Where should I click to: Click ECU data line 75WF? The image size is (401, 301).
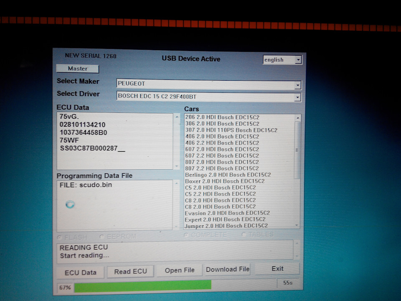[69, 140]
